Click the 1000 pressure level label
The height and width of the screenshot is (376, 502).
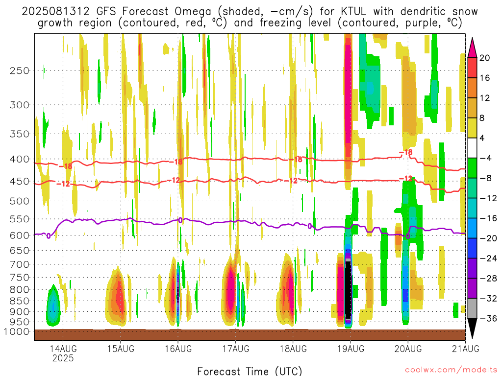(x=17, y=331)
